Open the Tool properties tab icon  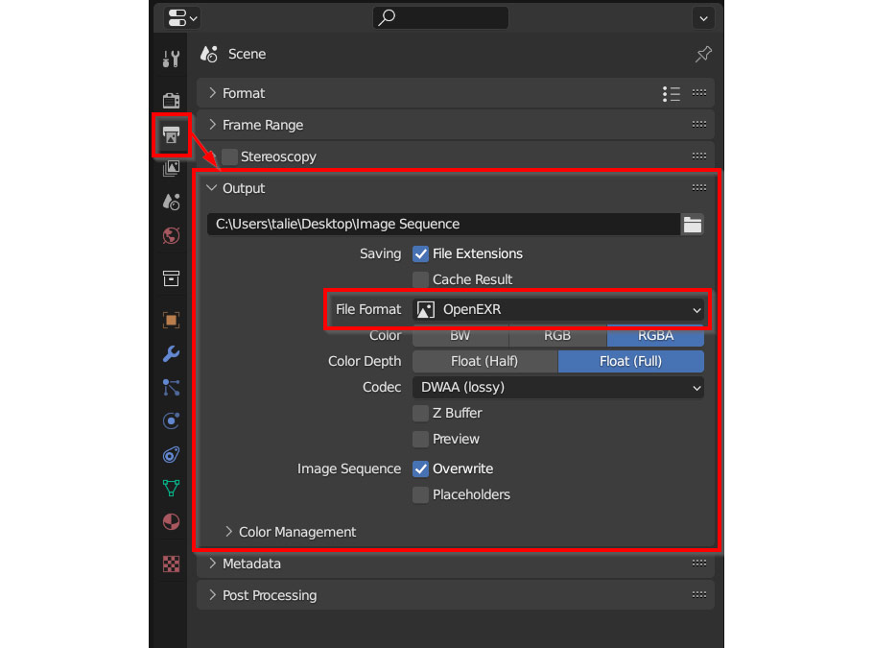pyautogui.click(x=171, y=59)
